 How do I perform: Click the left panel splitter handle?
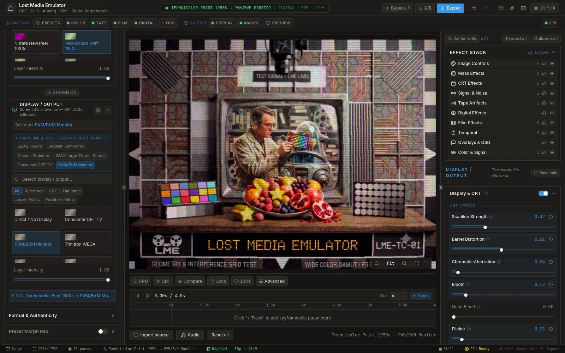click(x=124, y=187)
